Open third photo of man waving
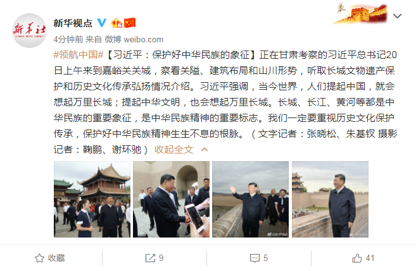416x271 pixels. 251,199
